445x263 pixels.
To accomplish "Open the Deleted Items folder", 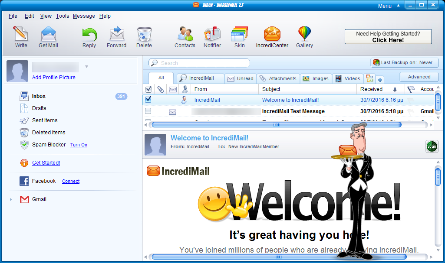I will (x=49, y=133).
